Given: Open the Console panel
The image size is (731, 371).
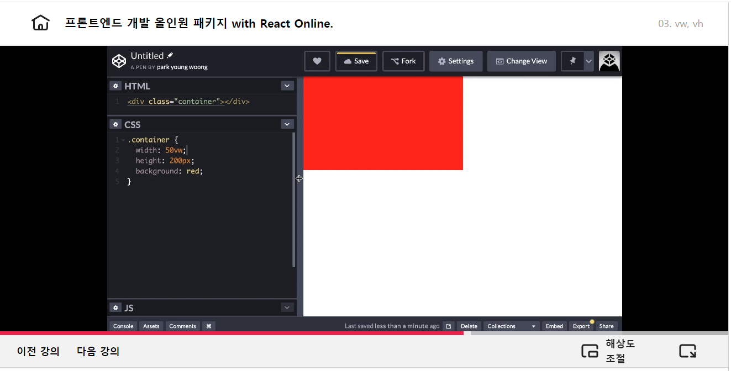Looking at the screenshot, I should tap(123, 326).
